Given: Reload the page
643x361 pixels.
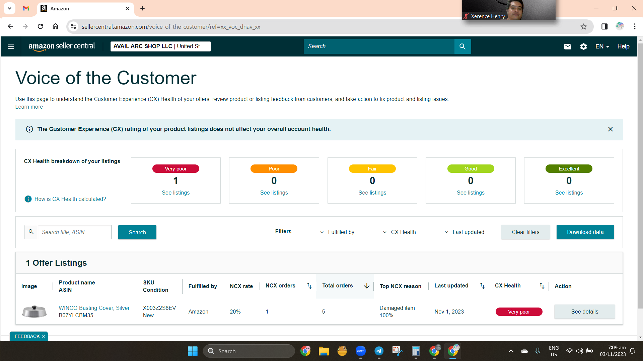Looking at the screenshot, I should click(x=40, y=26).
